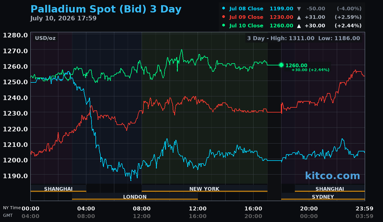The height and width of the screenshot is (222, 383).
Task: Click the 1199.00 close value
Action: tap(281, 9)
